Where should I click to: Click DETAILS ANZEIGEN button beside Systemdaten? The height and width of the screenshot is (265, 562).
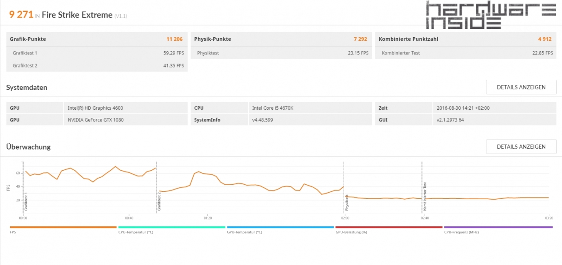click(521, 87)
